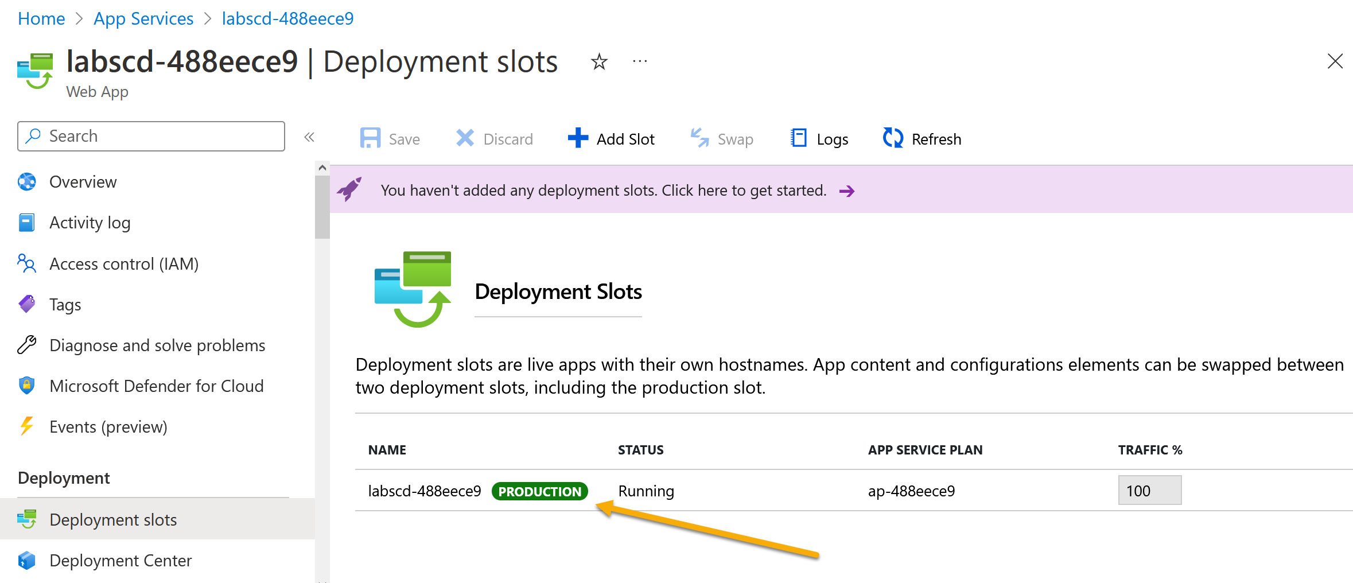
Task: Click the Events lightning bolt icon
Action: (26, 426)
